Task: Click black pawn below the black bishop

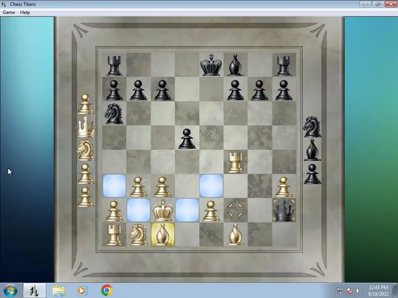Action: [235, 90]
